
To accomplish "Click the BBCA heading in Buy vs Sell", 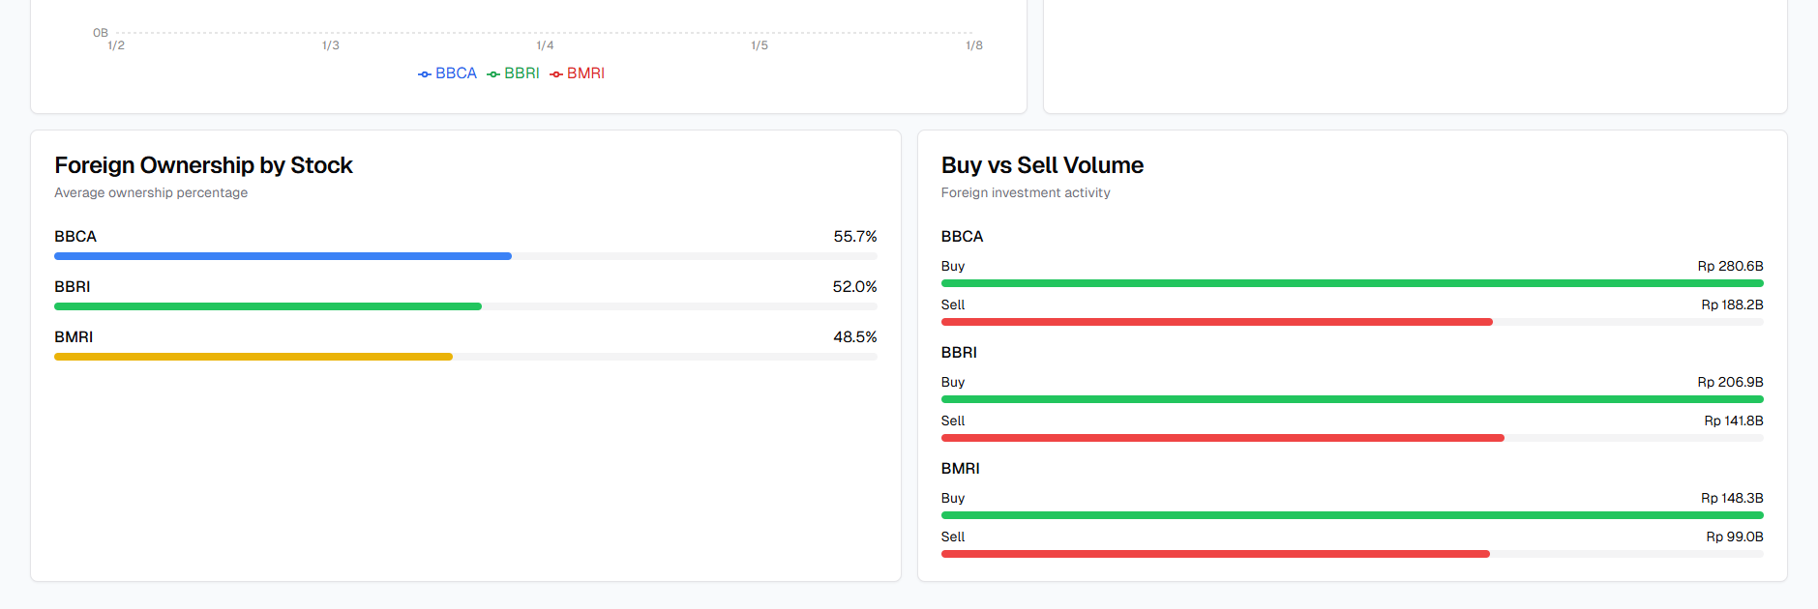I will click(x=962, y=237).
